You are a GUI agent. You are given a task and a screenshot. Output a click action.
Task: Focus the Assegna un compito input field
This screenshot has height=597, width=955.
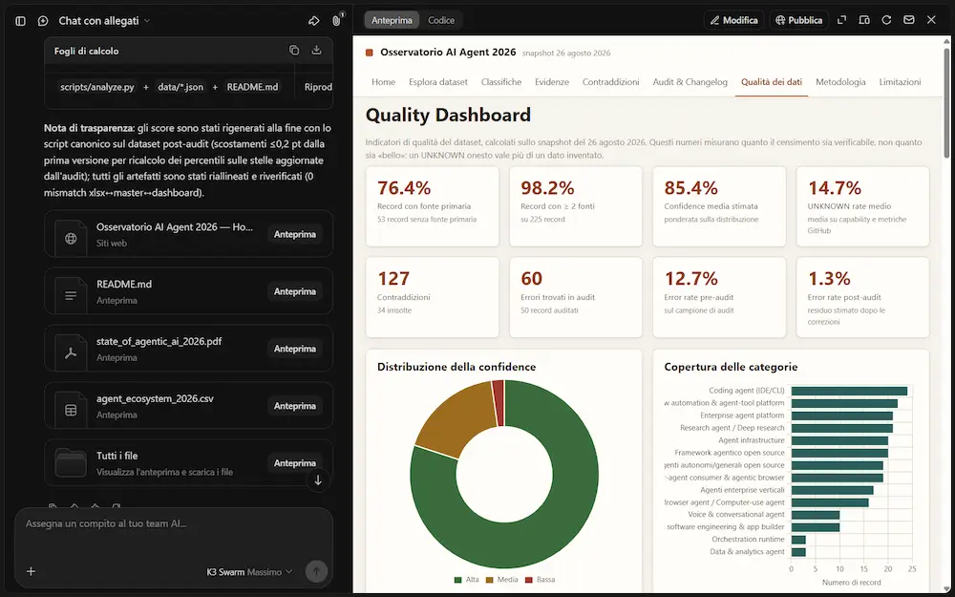pos(174,523)
